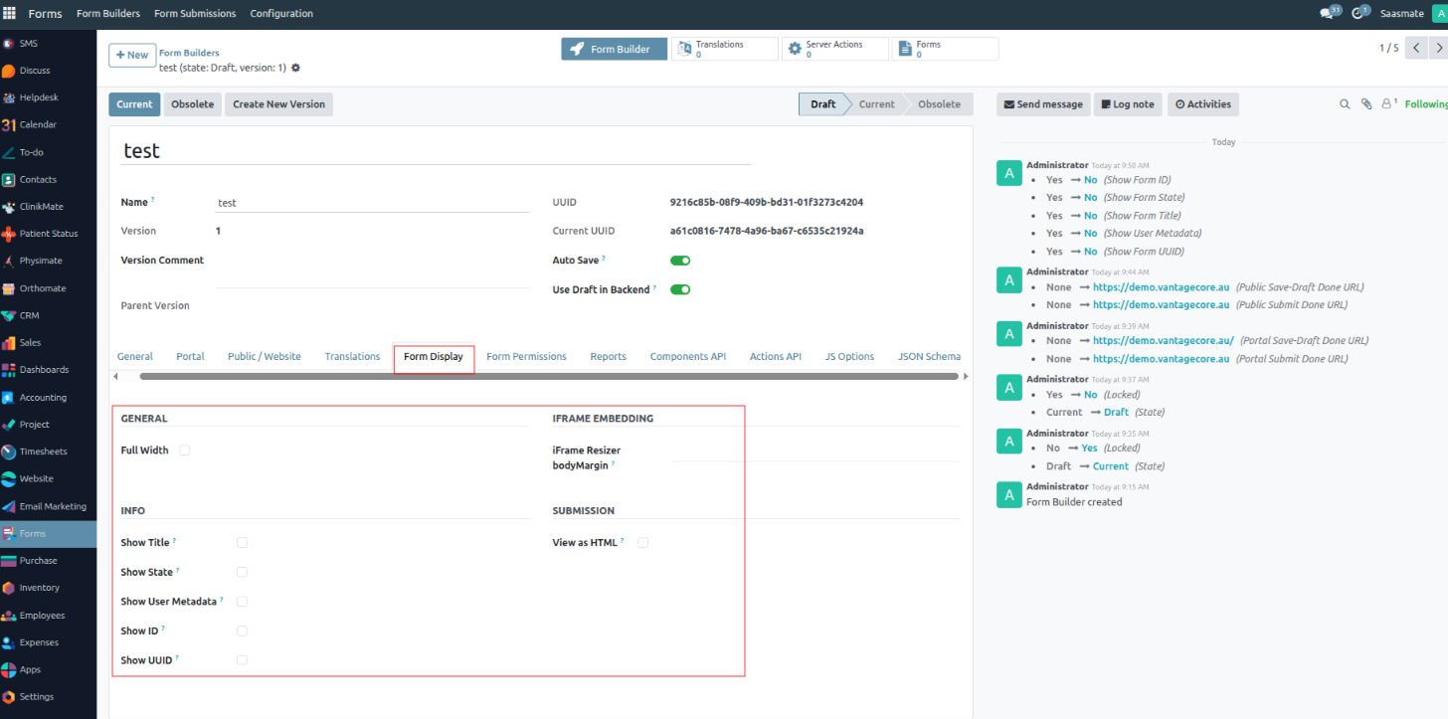Open the Configuration menu
The width and height of the screenshot is (1448, 719).
tap(281, 14)
